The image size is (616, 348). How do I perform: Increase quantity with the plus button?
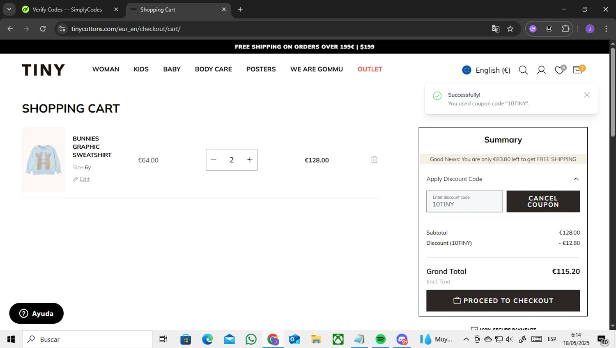[x=250, y=160]
